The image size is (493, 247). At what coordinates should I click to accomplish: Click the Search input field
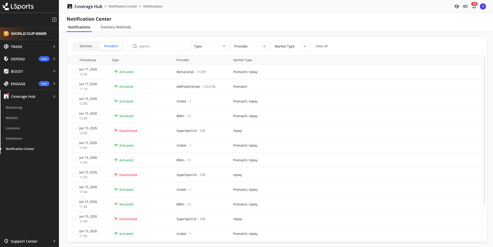[156, 46]
